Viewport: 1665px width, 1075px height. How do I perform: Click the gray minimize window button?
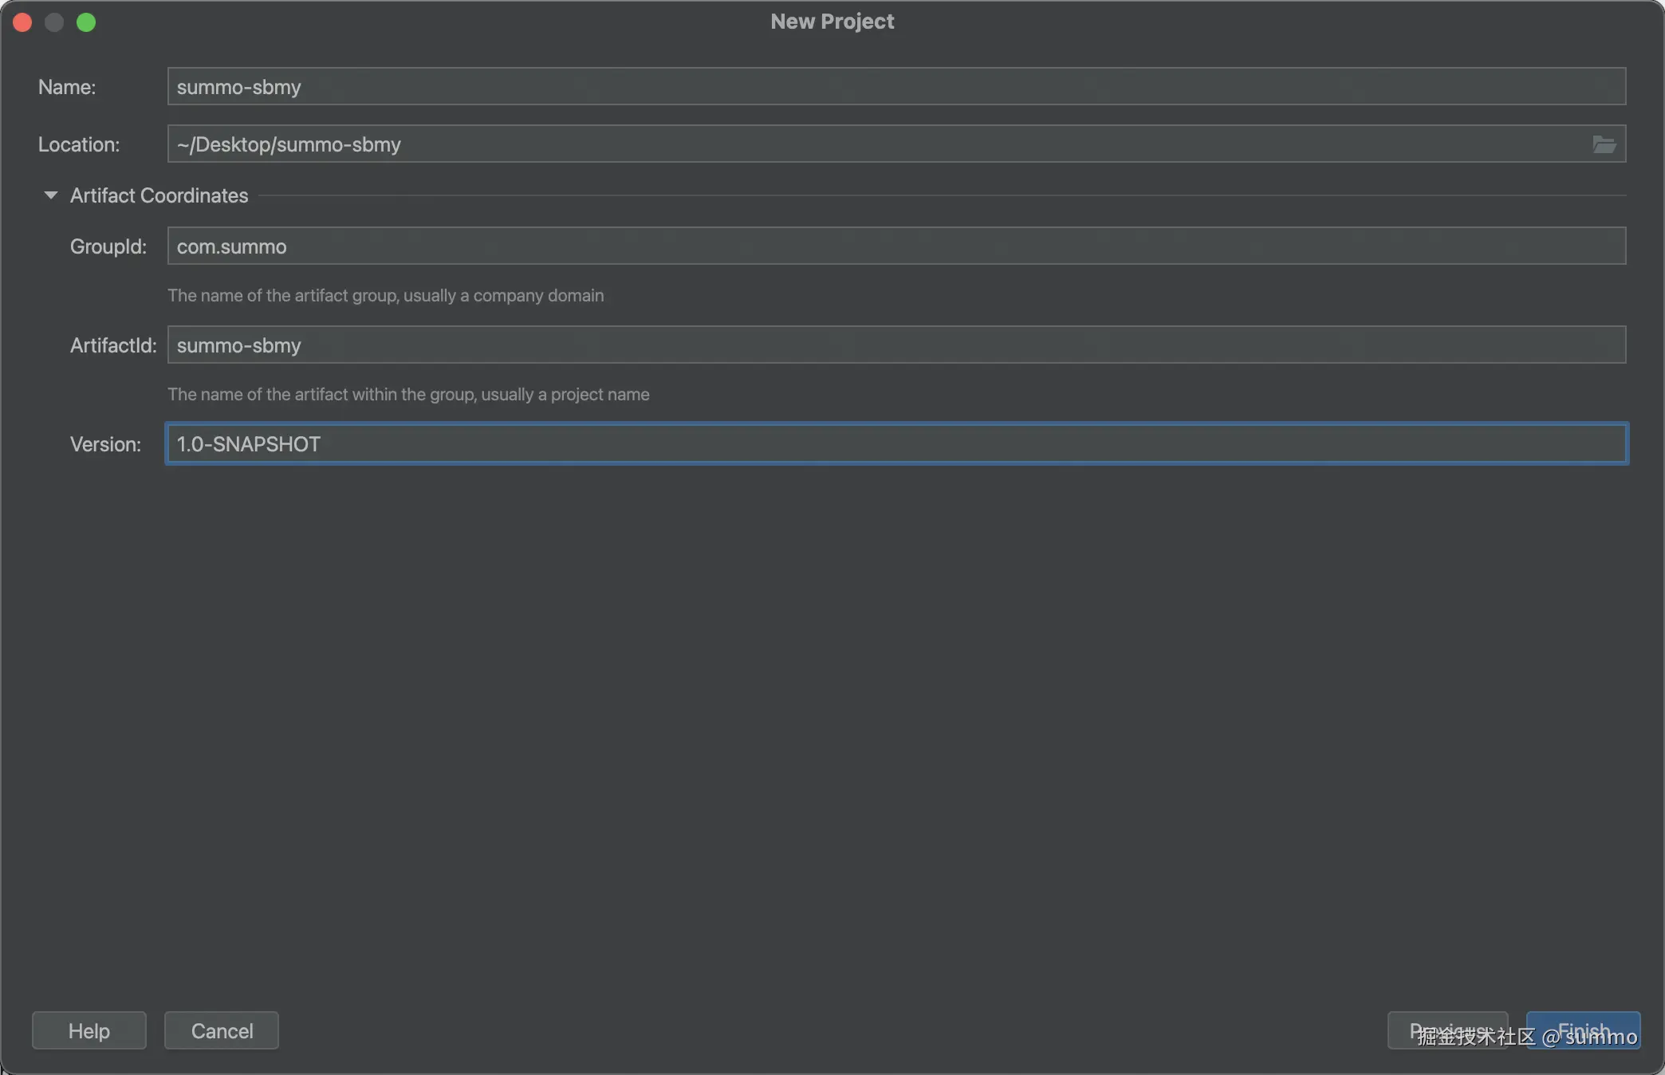pyautogui.click(x=54, y=22)
